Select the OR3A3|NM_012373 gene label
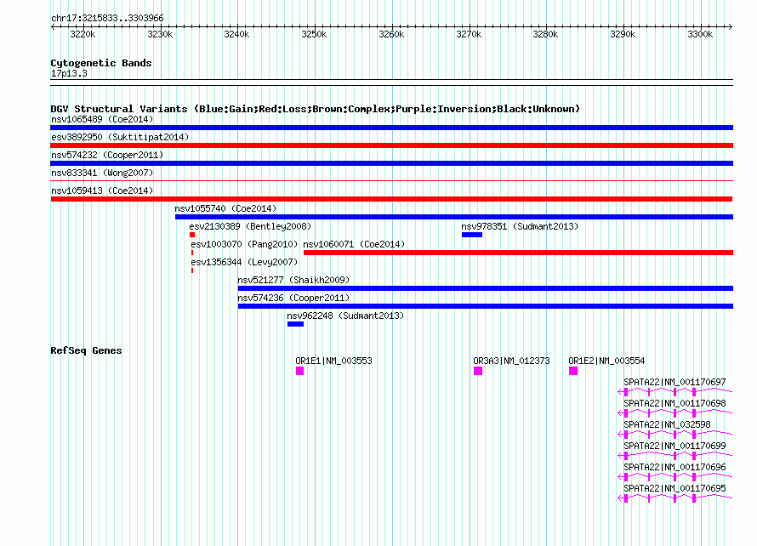Image resolution: width=757 pixels, height=546 pixels. (511, 361)
